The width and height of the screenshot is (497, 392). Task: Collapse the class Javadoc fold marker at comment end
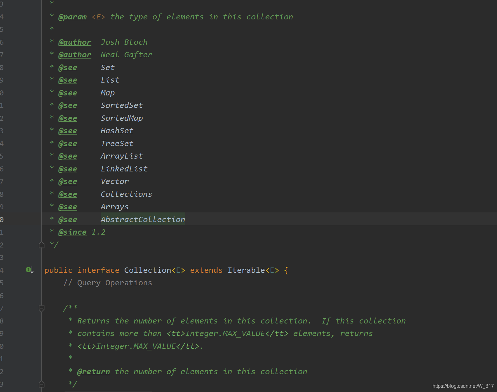click(x=41, y=245)
